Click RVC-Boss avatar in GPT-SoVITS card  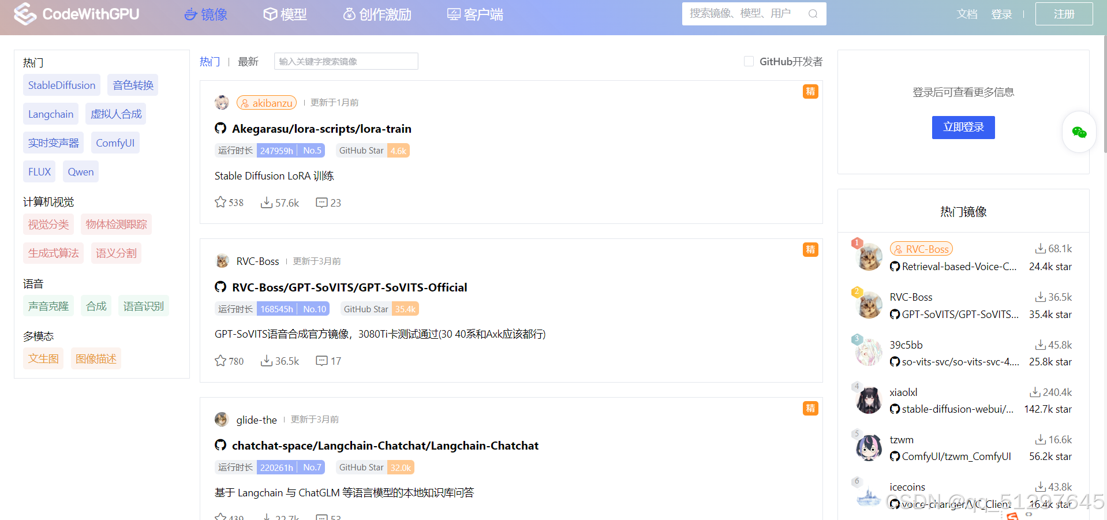coord(222,261)
